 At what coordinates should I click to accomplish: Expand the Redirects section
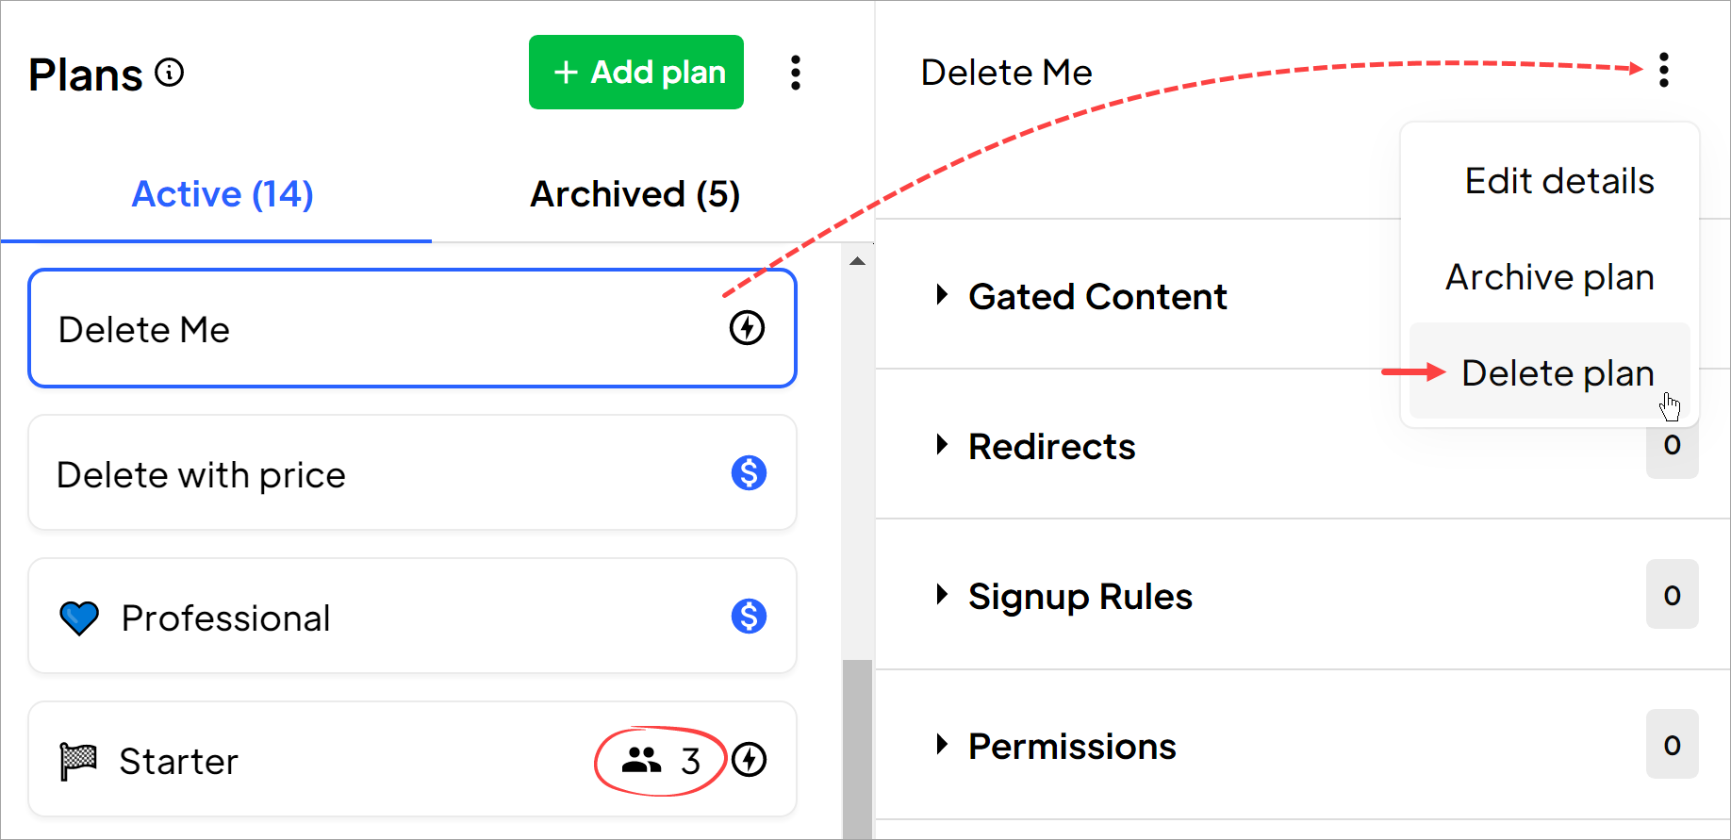pos(942,445)
